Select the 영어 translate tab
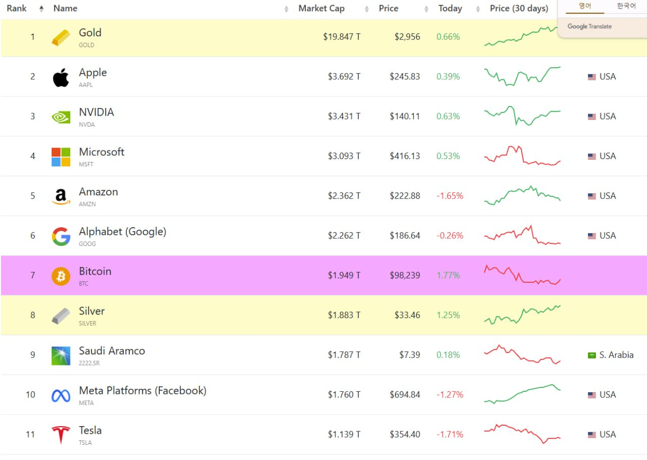This screenshot has width=647, height=460. pos(585,6)
